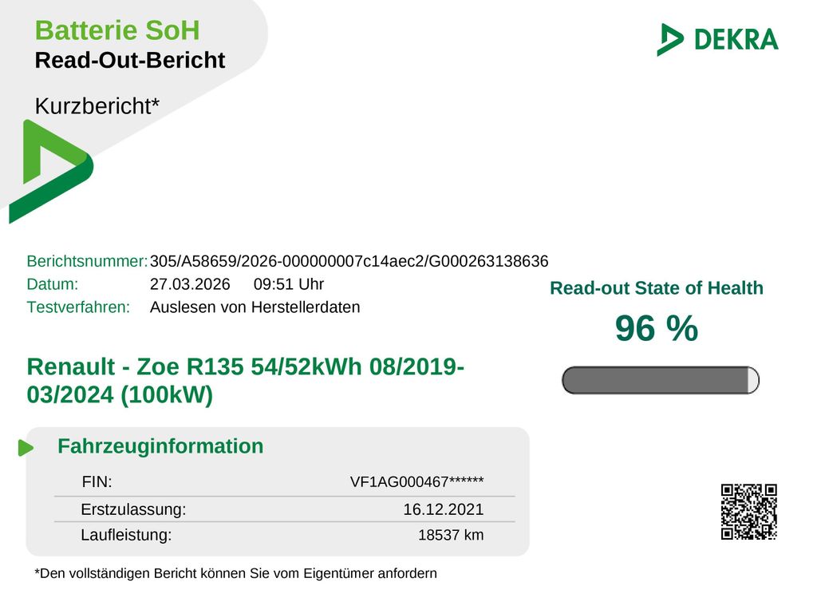
Task: Click the Read-Out-Bericht heading
Action: click(130, 61)
